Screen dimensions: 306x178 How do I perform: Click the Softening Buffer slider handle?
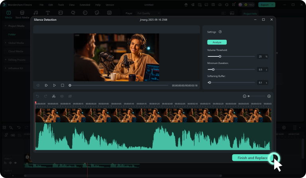click(210, 83)
